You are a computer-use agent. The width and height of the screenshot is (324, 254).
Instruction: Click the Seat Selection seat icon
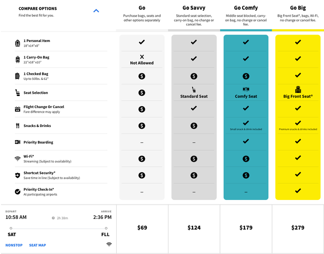[x=18, y=92]
